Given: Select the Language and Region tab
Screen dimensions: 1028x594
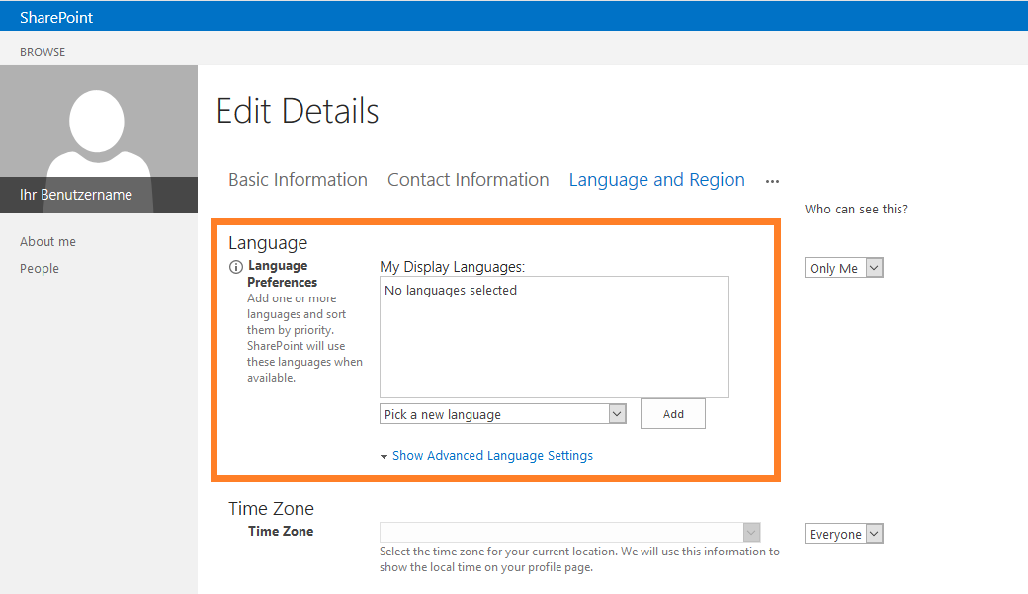Looking at the screenshot, I should click(x=657, y=180).
